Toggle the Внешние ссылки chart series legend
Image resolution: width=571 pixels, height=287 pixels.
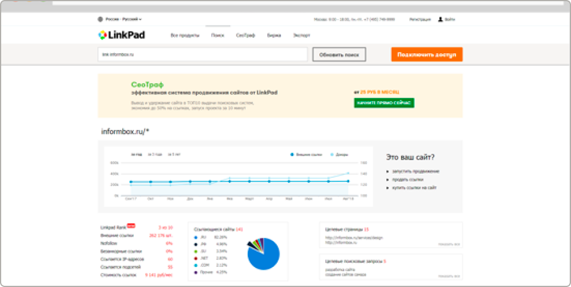306,155
